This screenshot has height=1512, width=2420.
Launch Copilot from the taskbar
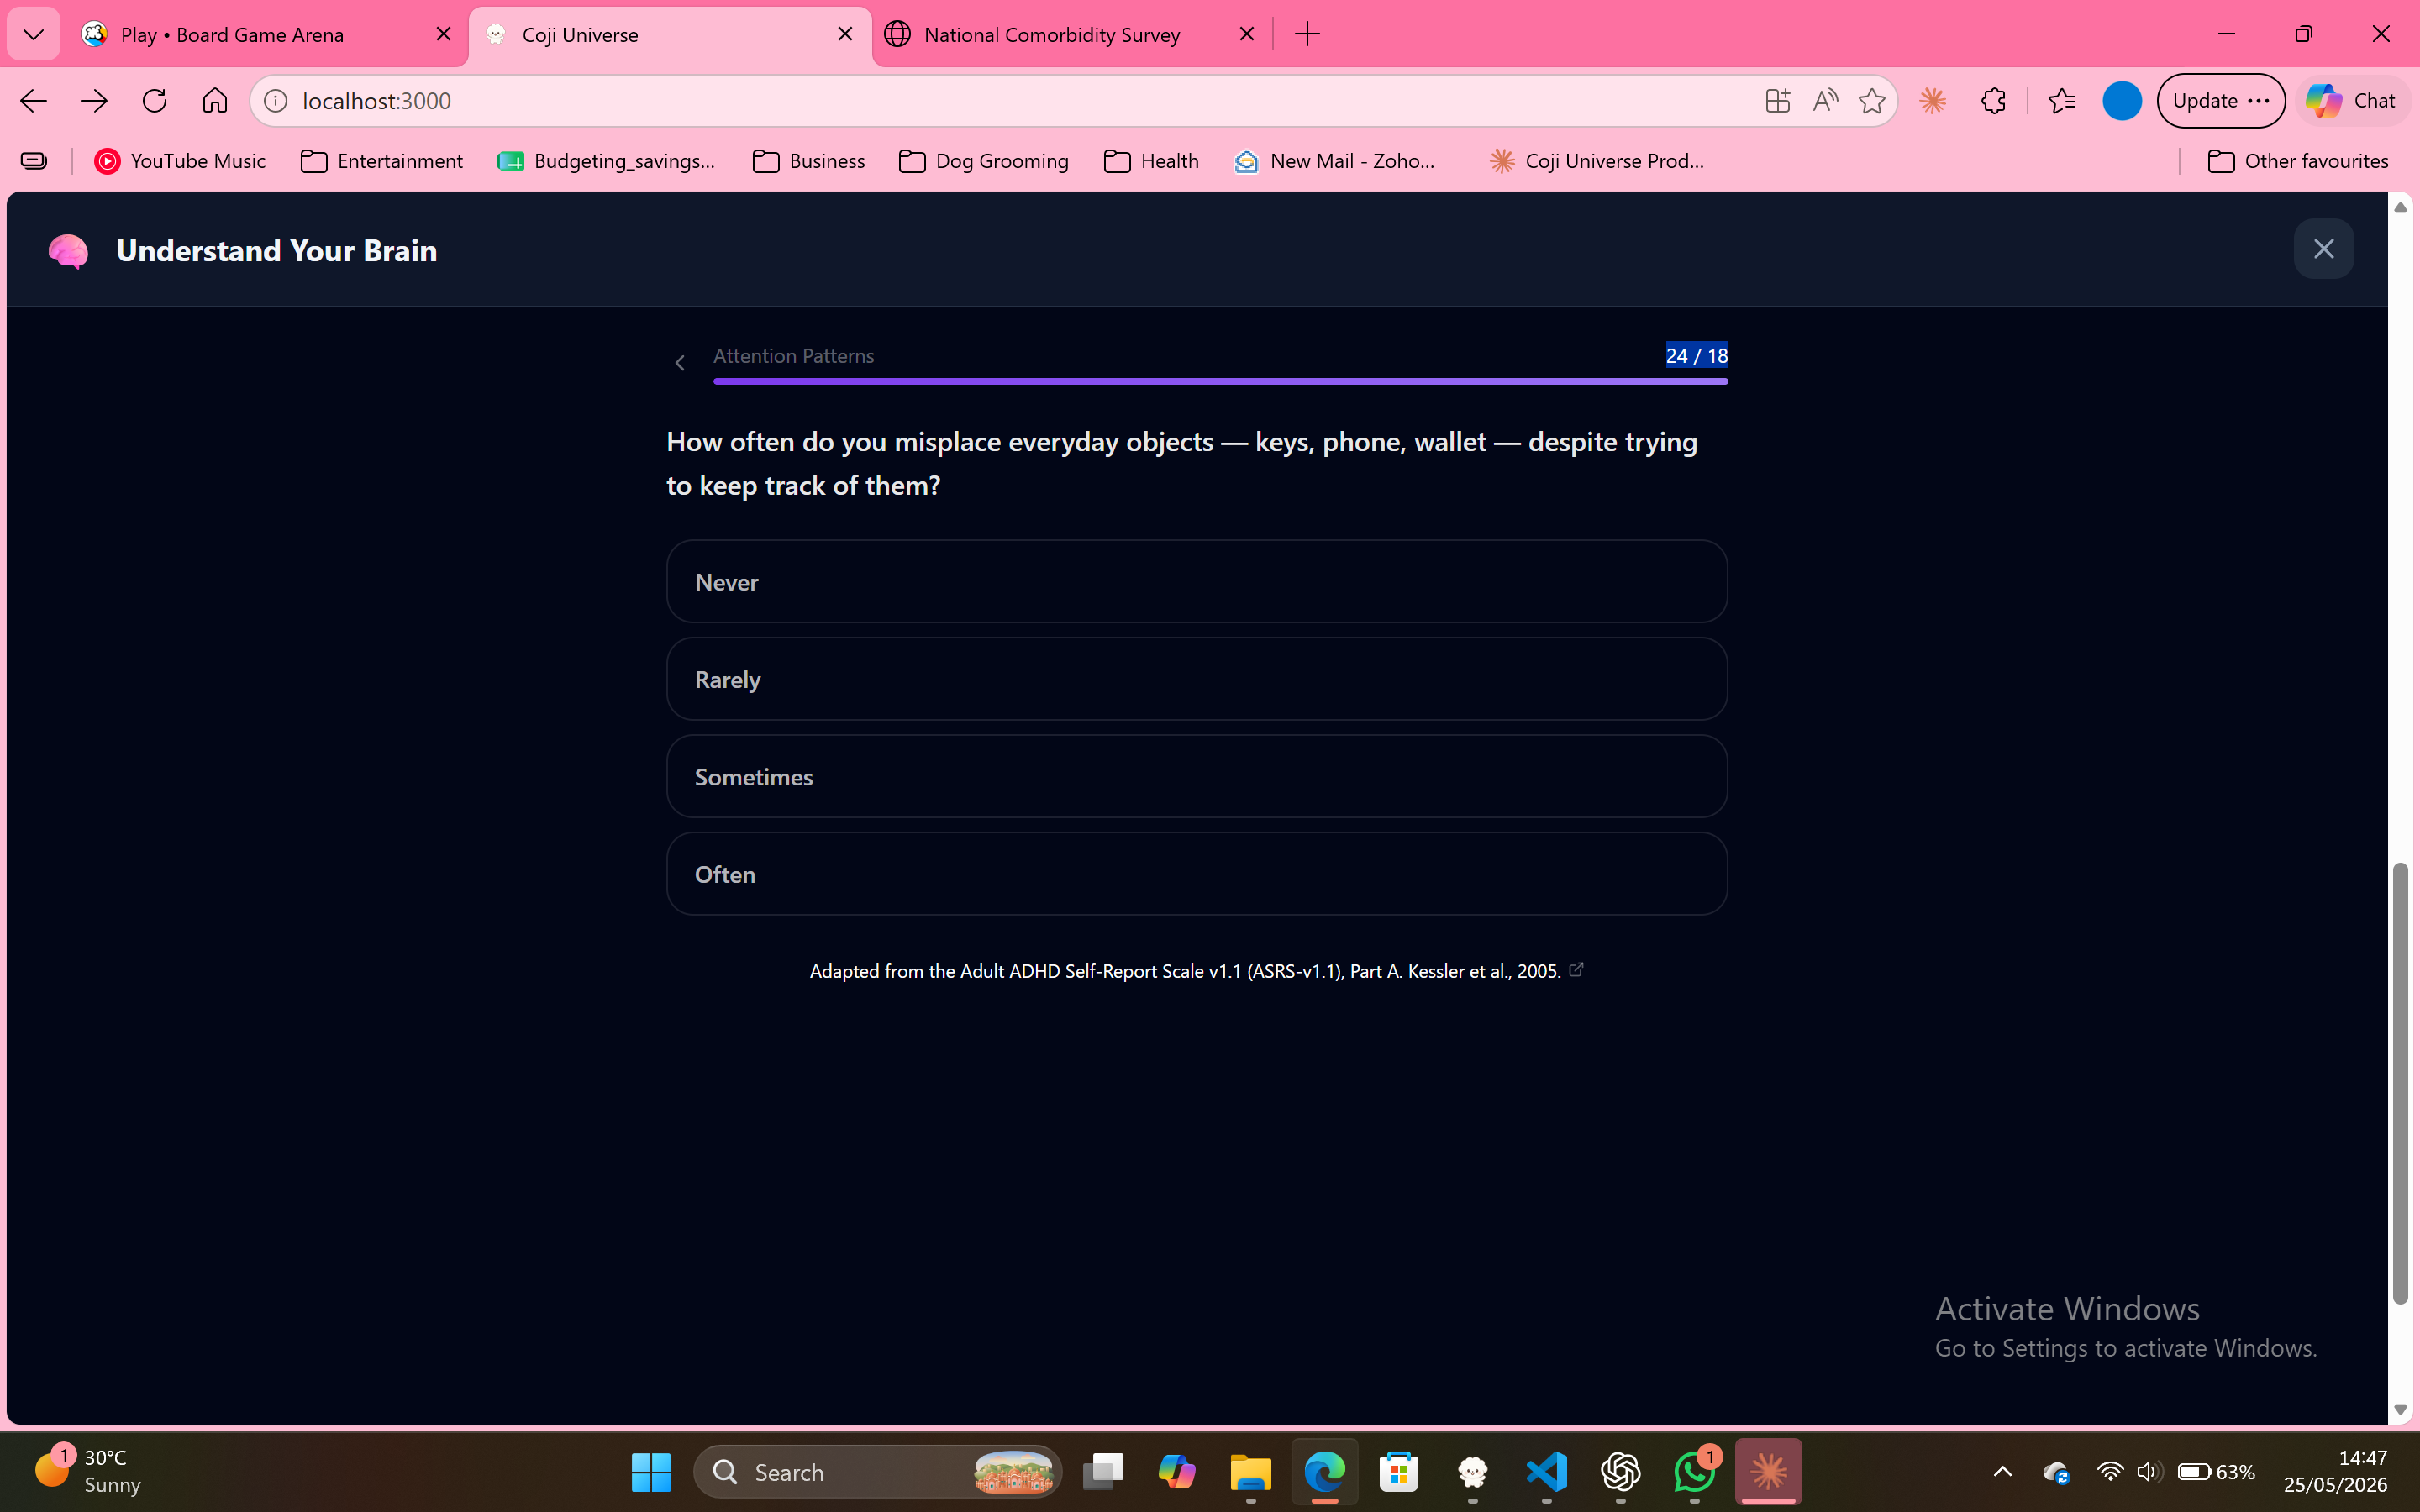coord(1177,1472)
